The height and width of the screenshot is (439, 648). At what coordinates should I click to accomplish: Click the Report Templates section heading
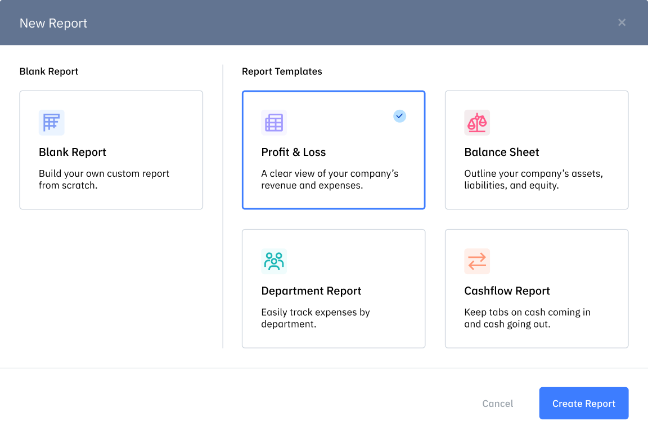point(282,71)
